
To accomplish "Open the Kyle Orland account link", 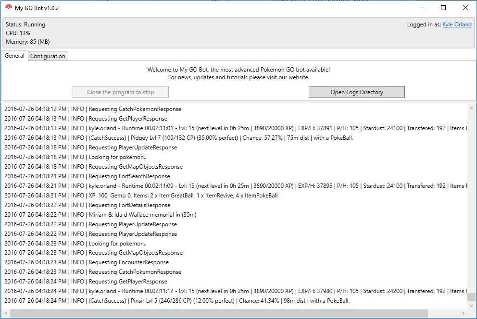I will [457, 25].
